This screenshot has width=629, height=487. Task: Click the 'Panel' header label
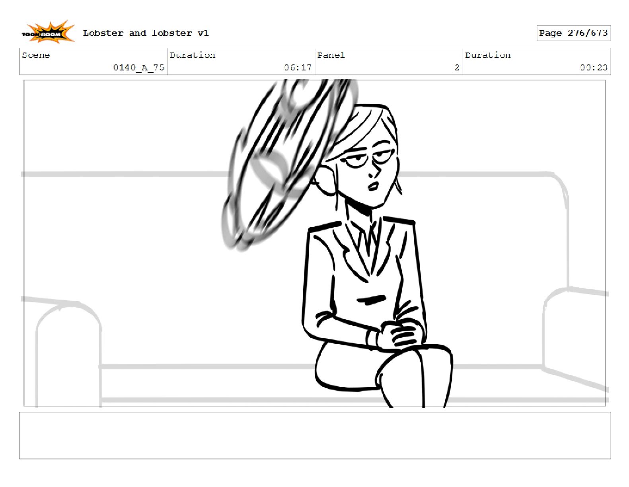[x=331, y=55]
